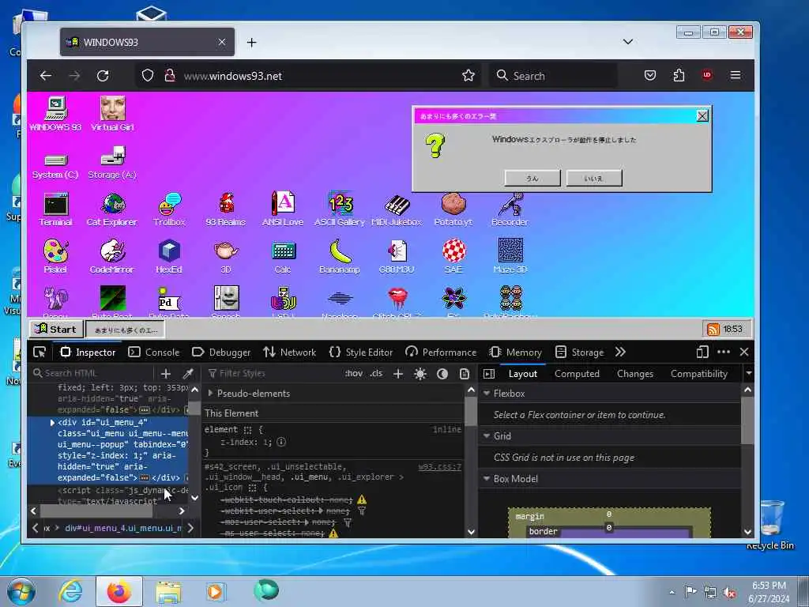Click the Search HTML field
The height and width of the screenshot is (607, 809).
pyautogui.click(x=93, y=373)
